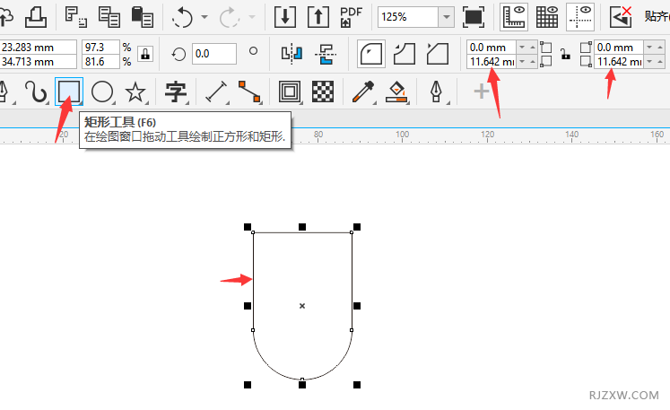
Task: Mirror the object vertically
Action: click(326, 54)
